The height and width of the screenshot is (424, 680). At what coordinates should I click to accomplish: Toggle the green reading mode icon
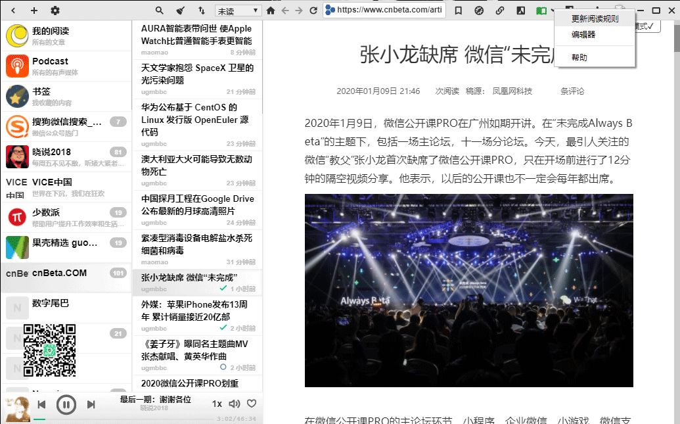tap(541, 11)
